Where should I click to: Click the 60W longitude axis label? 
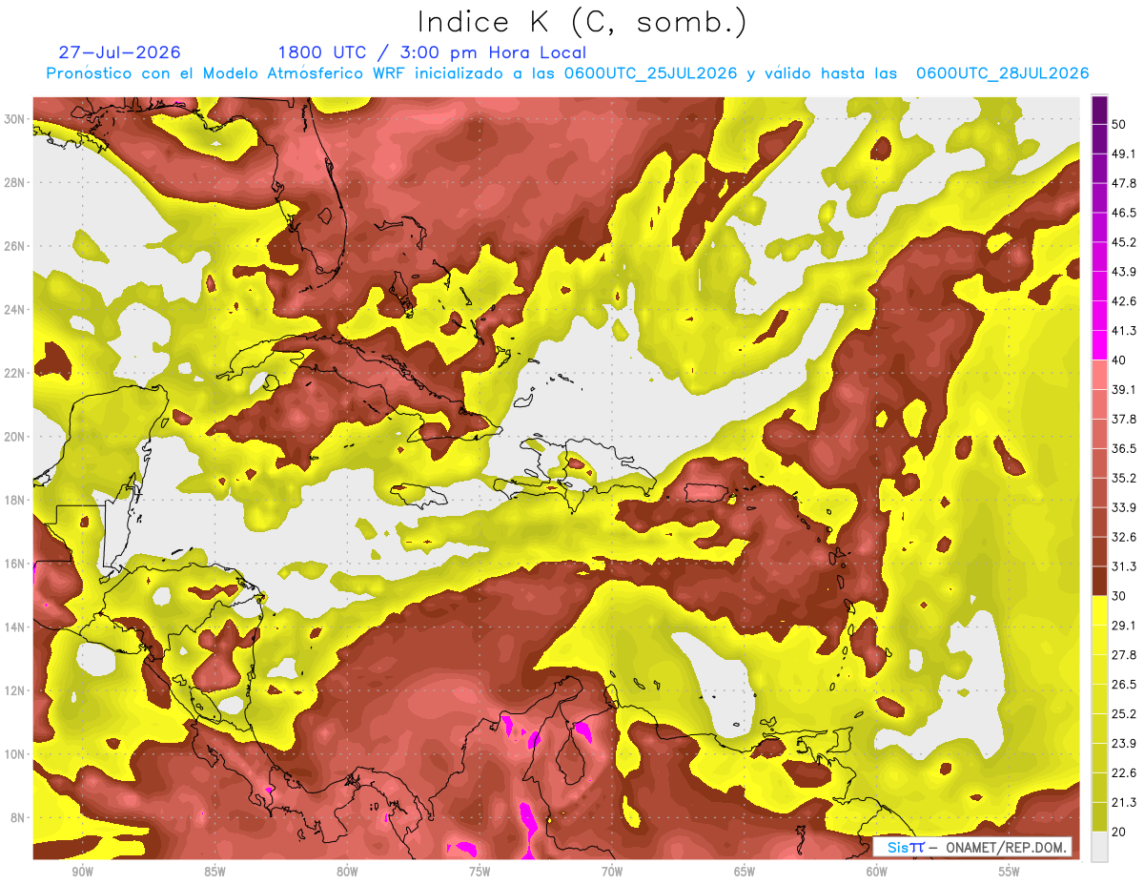click(x=877, y=872)
